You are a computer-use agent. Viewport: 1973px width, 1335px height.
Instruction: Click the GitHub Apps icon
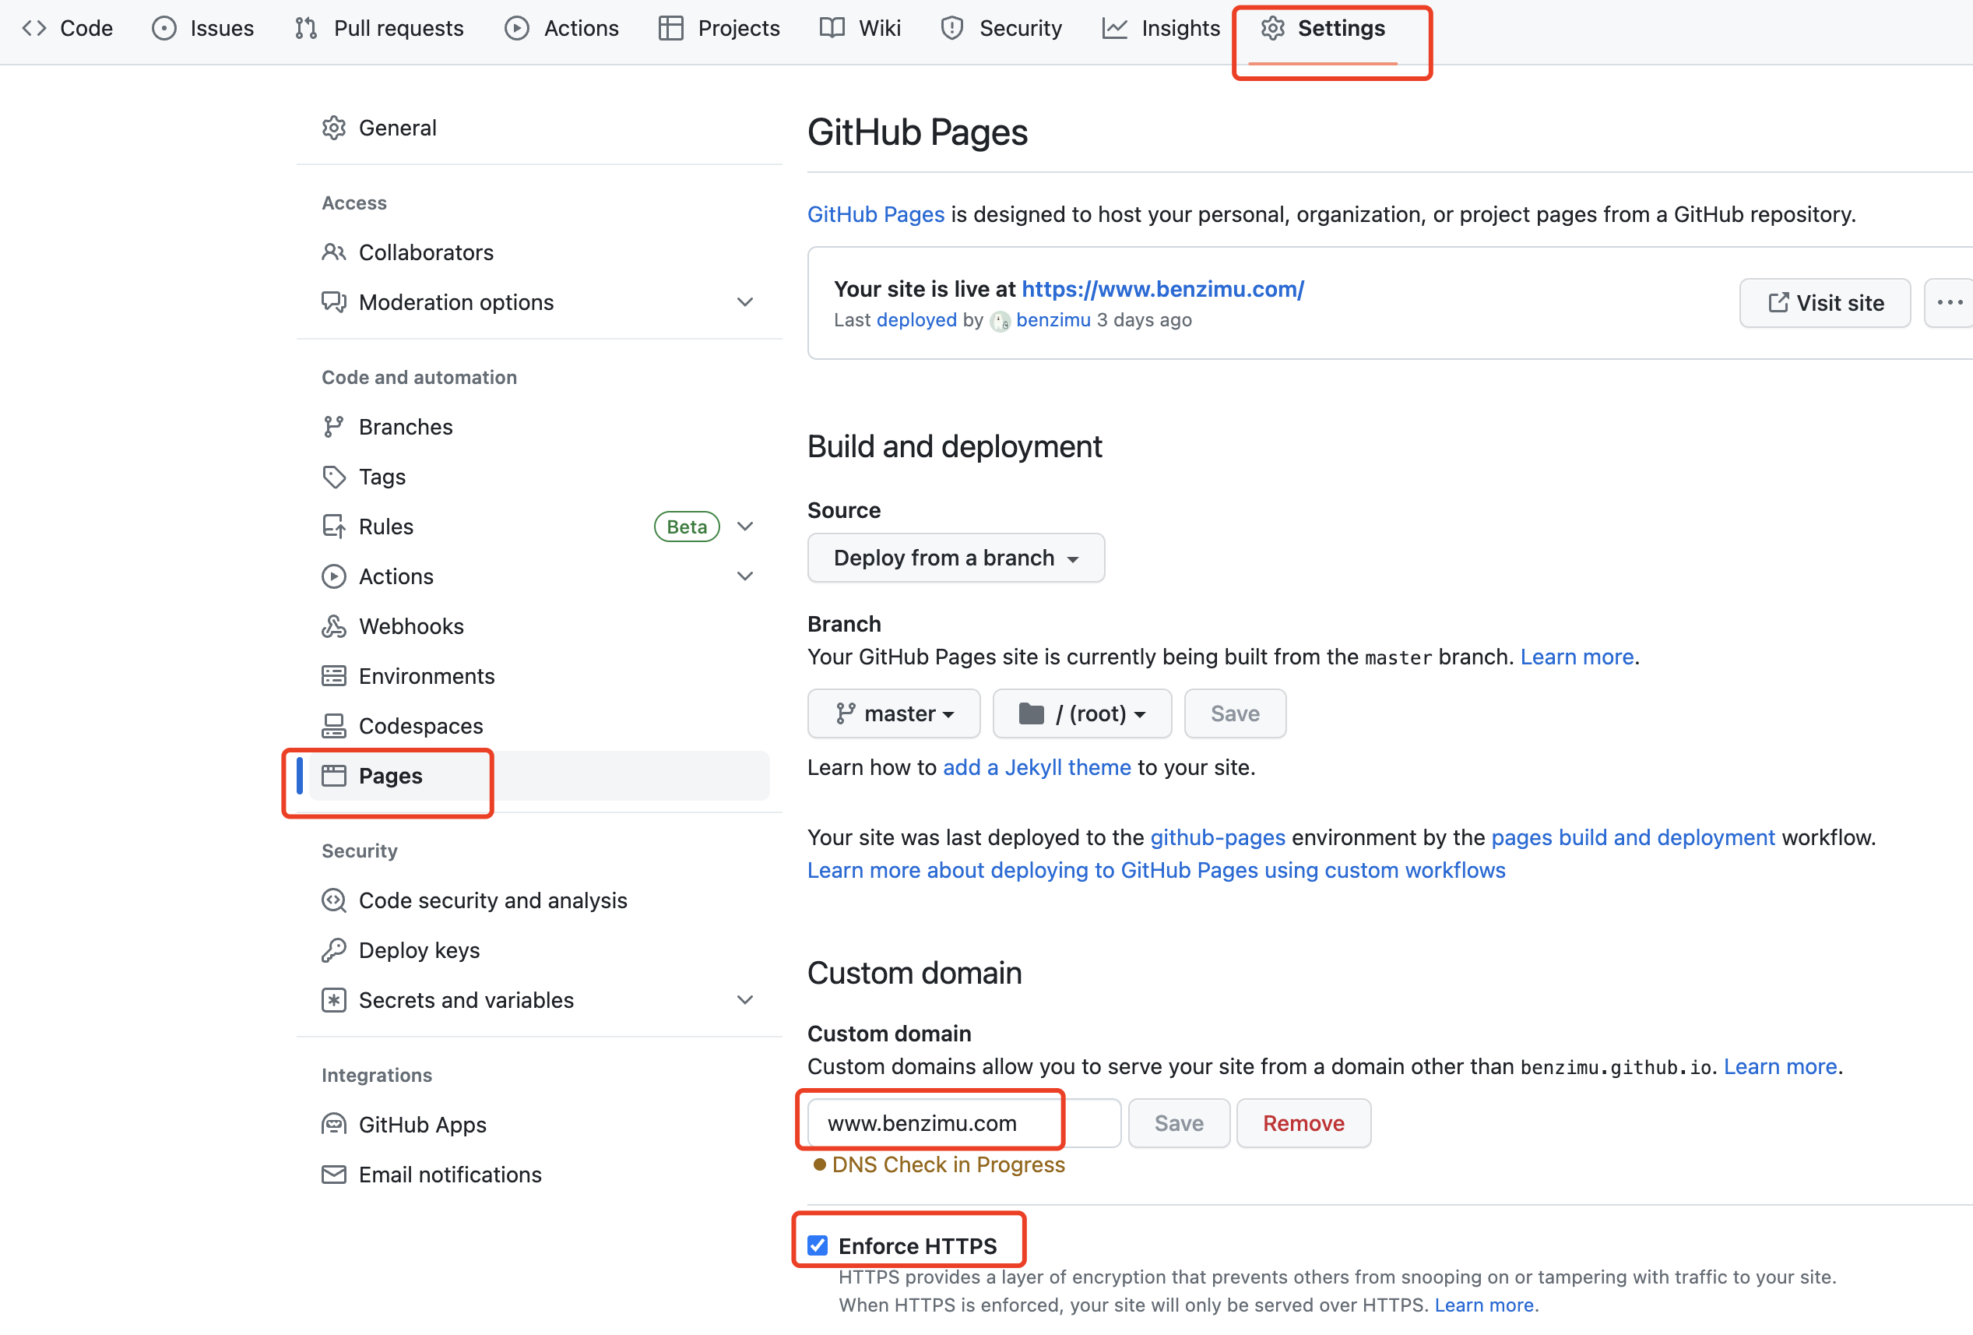click(x=334, y=1125)
